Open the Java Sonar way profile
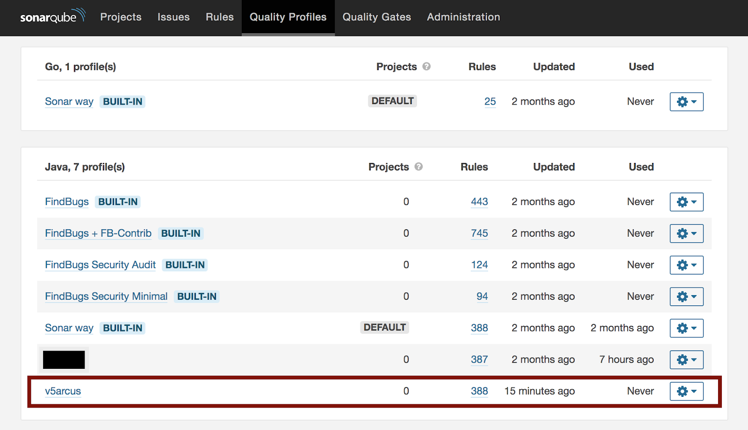This screenshot has height=430, width=748. pyautogui.click(x=69, y=328)
